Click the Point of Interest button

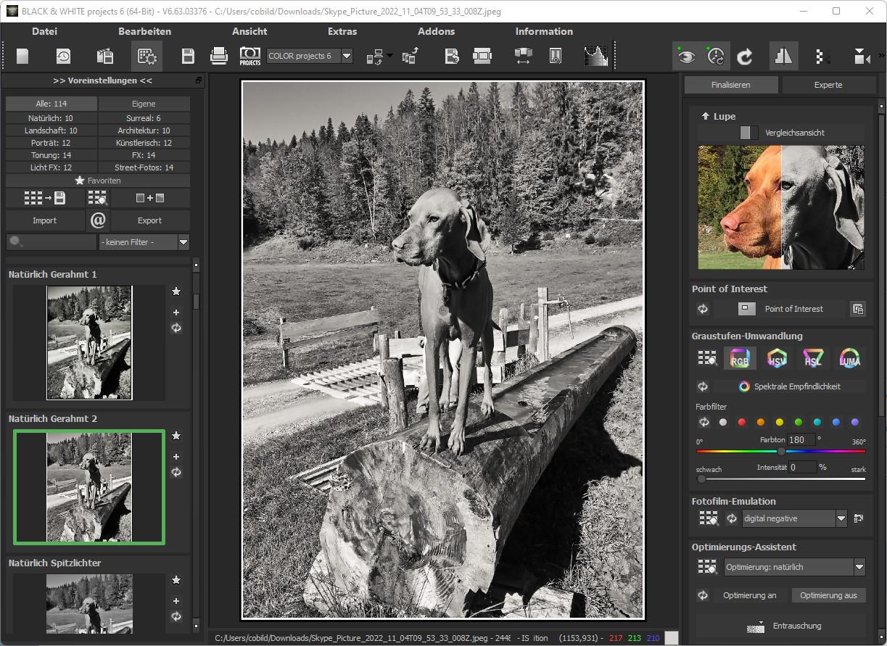(780, 309)
